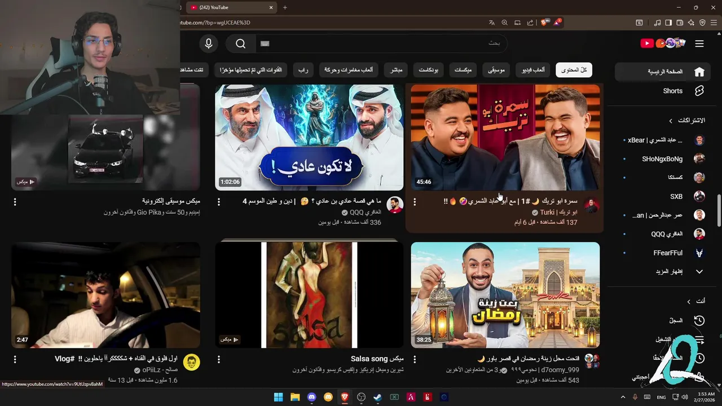Open menu for Salsa song mix
This screenshot has height=406, width=722.
tap(219, 359)
